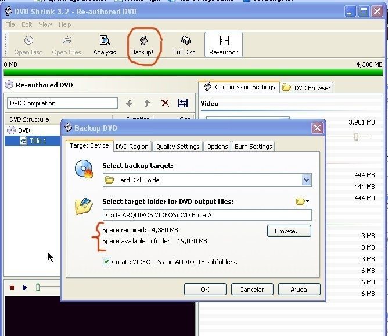Viewport: 388px width, 336px height.
Task: Stop preview playback with red square
Action: (x=12, y=287)
